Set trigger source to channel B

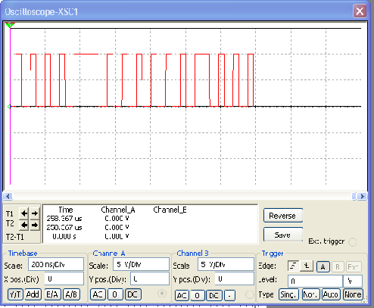tap(338, 267)
